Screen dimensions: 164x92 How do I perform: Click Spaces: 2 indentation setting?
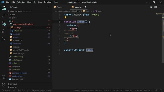(107, 90)
